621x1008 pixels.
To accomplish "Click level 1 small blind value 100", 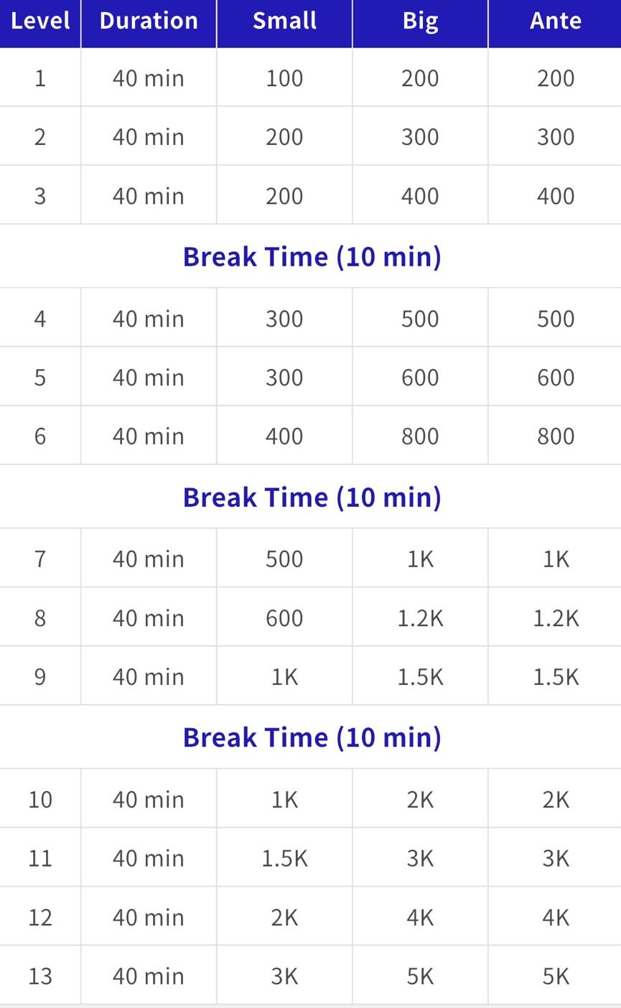I will pyautogui.click(x=284, y=78).
